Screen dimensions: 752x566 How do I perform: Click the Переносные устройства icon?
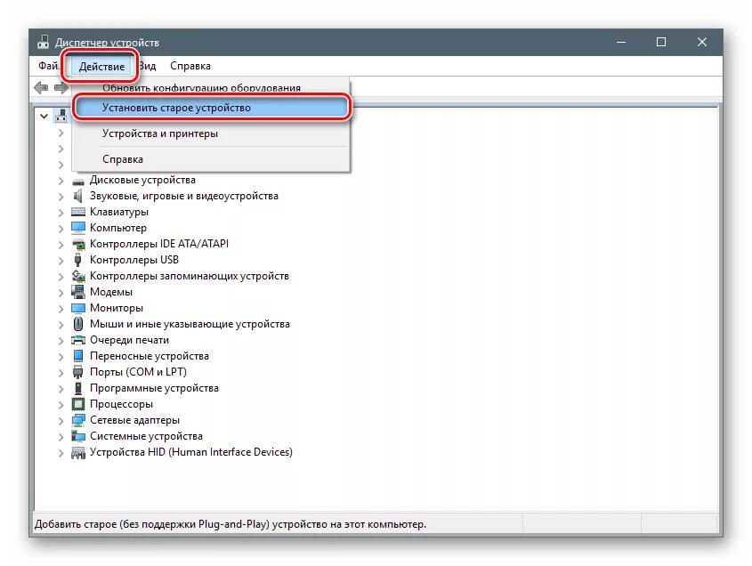click(x=77, y=356)
